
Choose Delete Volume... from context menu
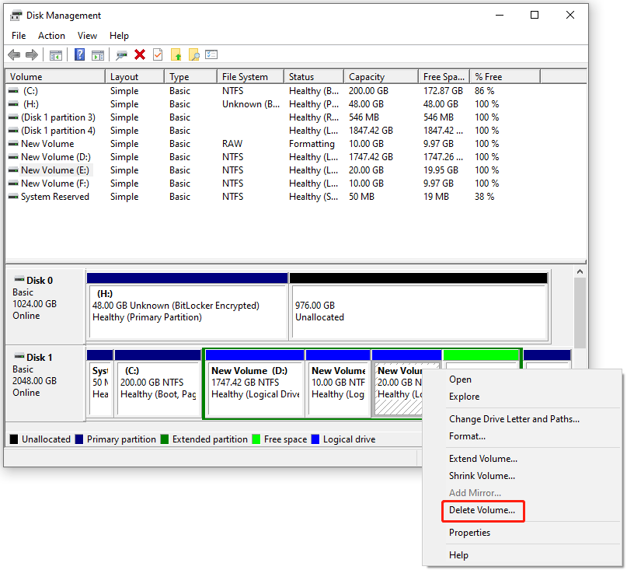tap(483, 511)
